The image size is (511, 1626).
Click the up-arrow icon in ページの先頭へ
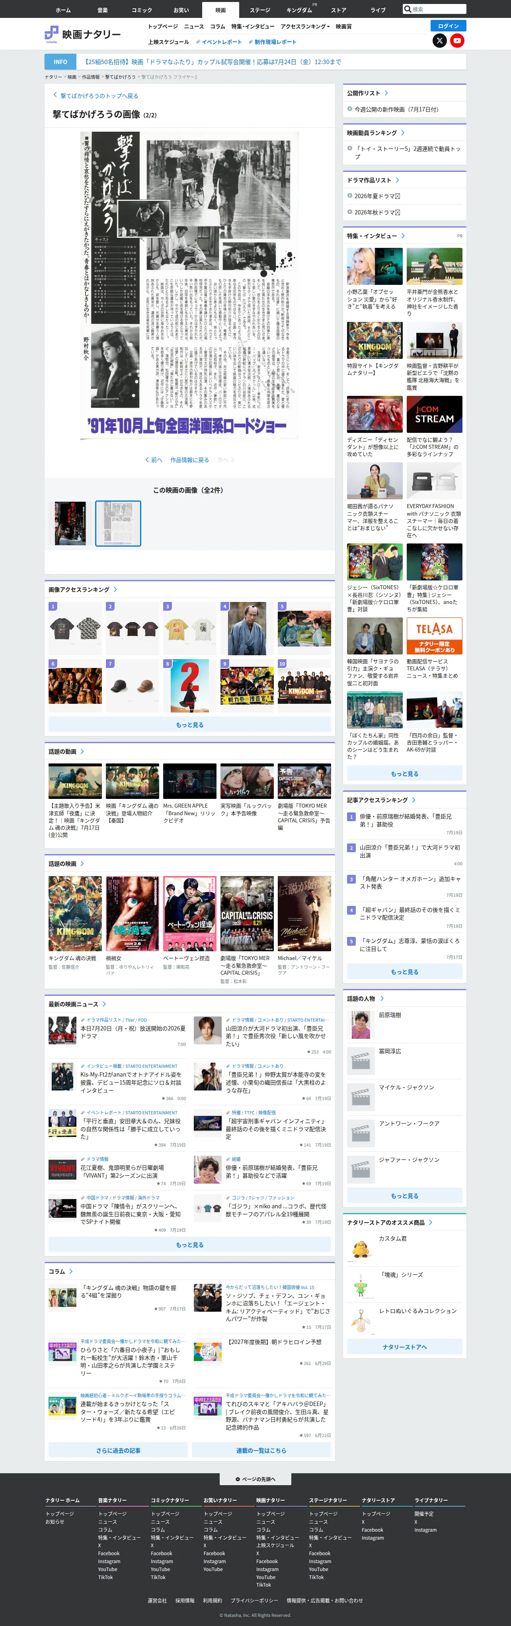click(238, 1479)
